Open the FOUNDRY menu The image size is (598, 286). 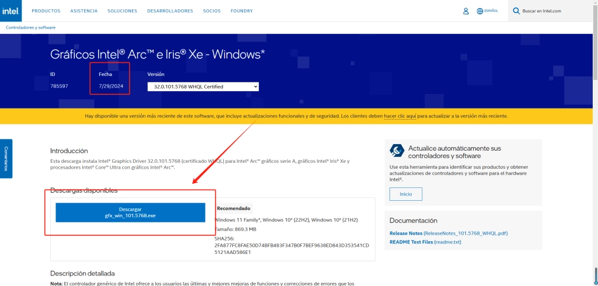coord(242,11)
